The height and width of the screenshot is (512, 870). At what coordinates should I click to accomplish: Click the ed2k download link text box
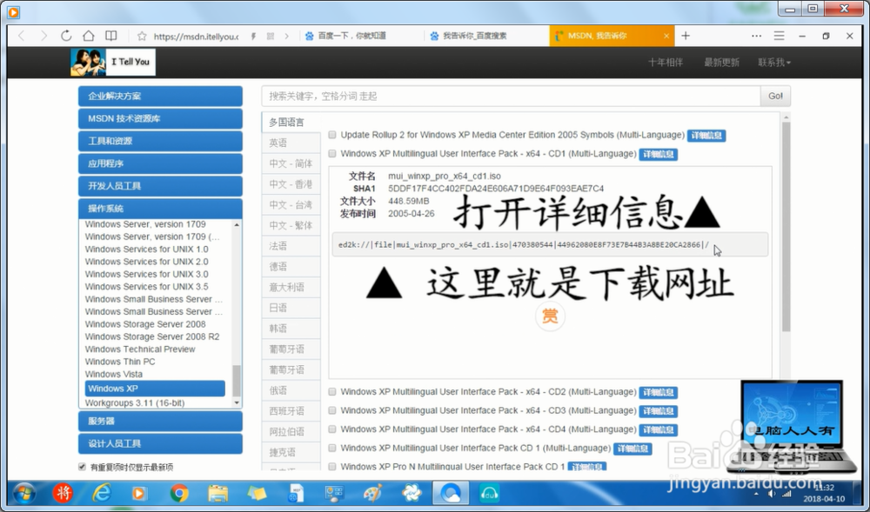pyautogui.click(x=550, y=244)
